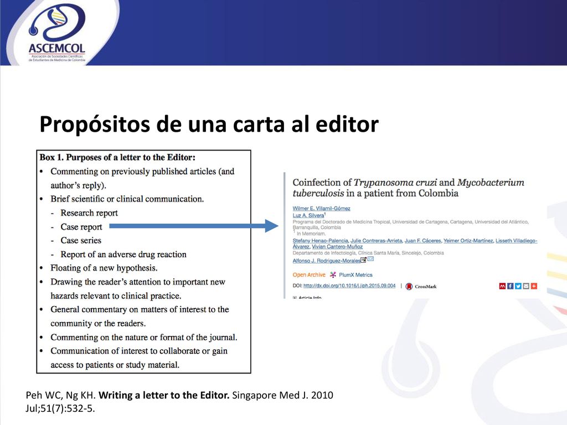Click the PlumX Metrics link
The height and width of the screenshot is (425, 567).
click(355, 275)
